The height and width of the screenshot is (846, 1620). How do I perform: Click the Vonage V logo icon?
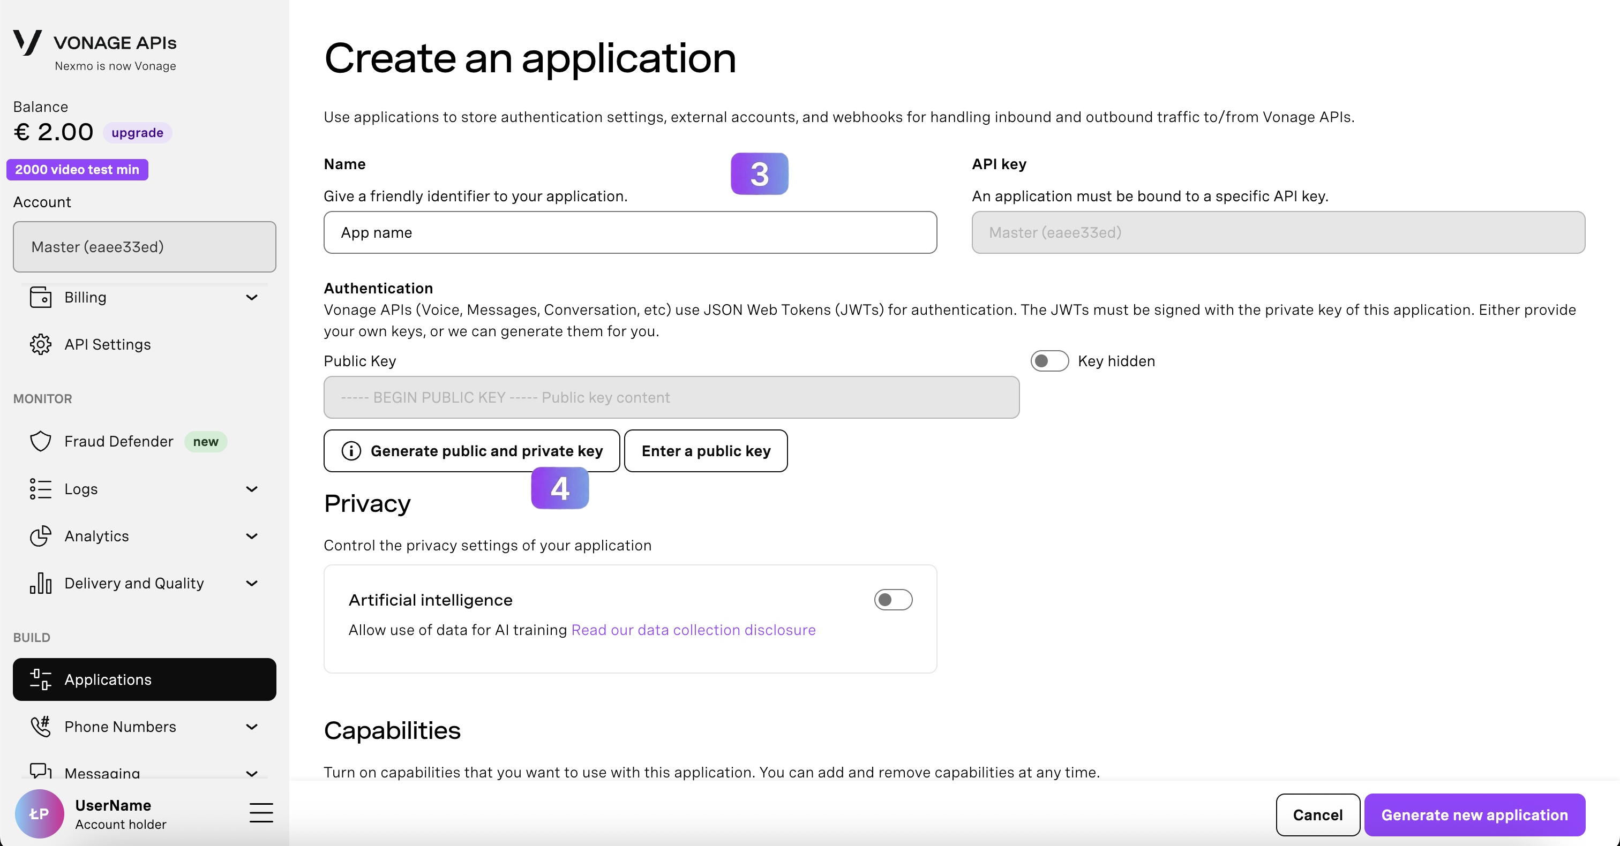(x=27, y=43)
